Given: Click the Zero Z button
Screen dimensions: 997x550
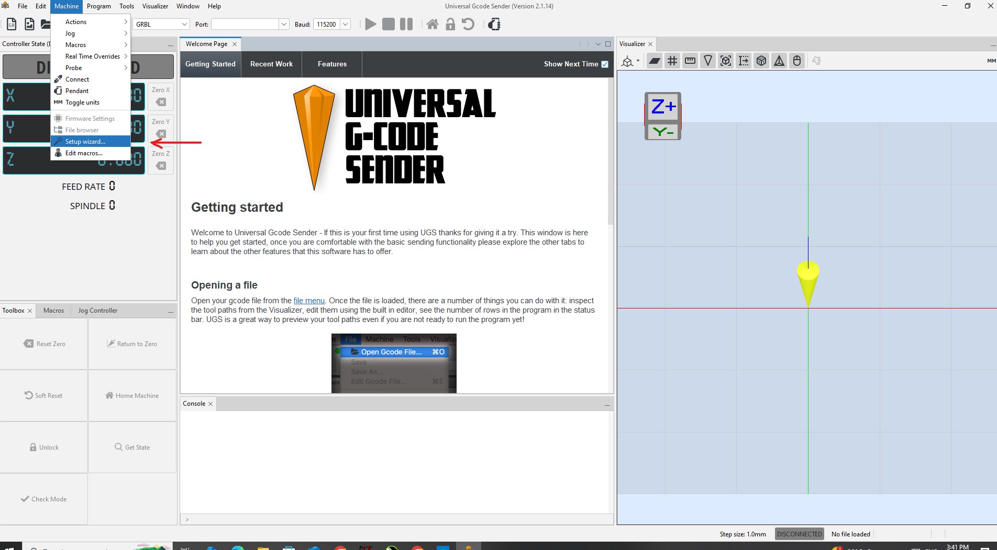Looking at the screenshot, I should (x=161, y=159).
